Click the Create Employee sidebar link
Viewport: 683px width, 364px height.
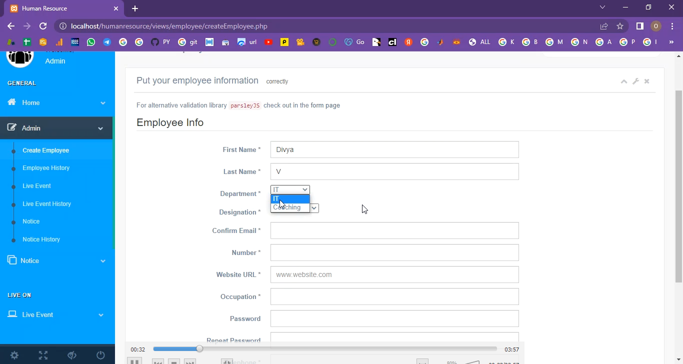[x=45, y=150]
